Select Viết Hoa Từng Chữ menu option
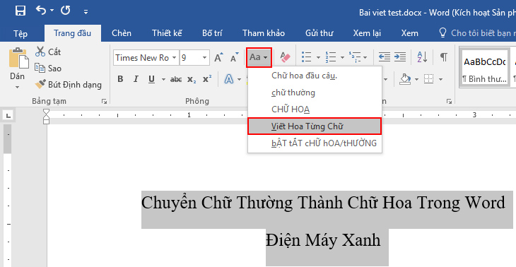This screenshot has height=267, width=516. click(x=315, y=126)
